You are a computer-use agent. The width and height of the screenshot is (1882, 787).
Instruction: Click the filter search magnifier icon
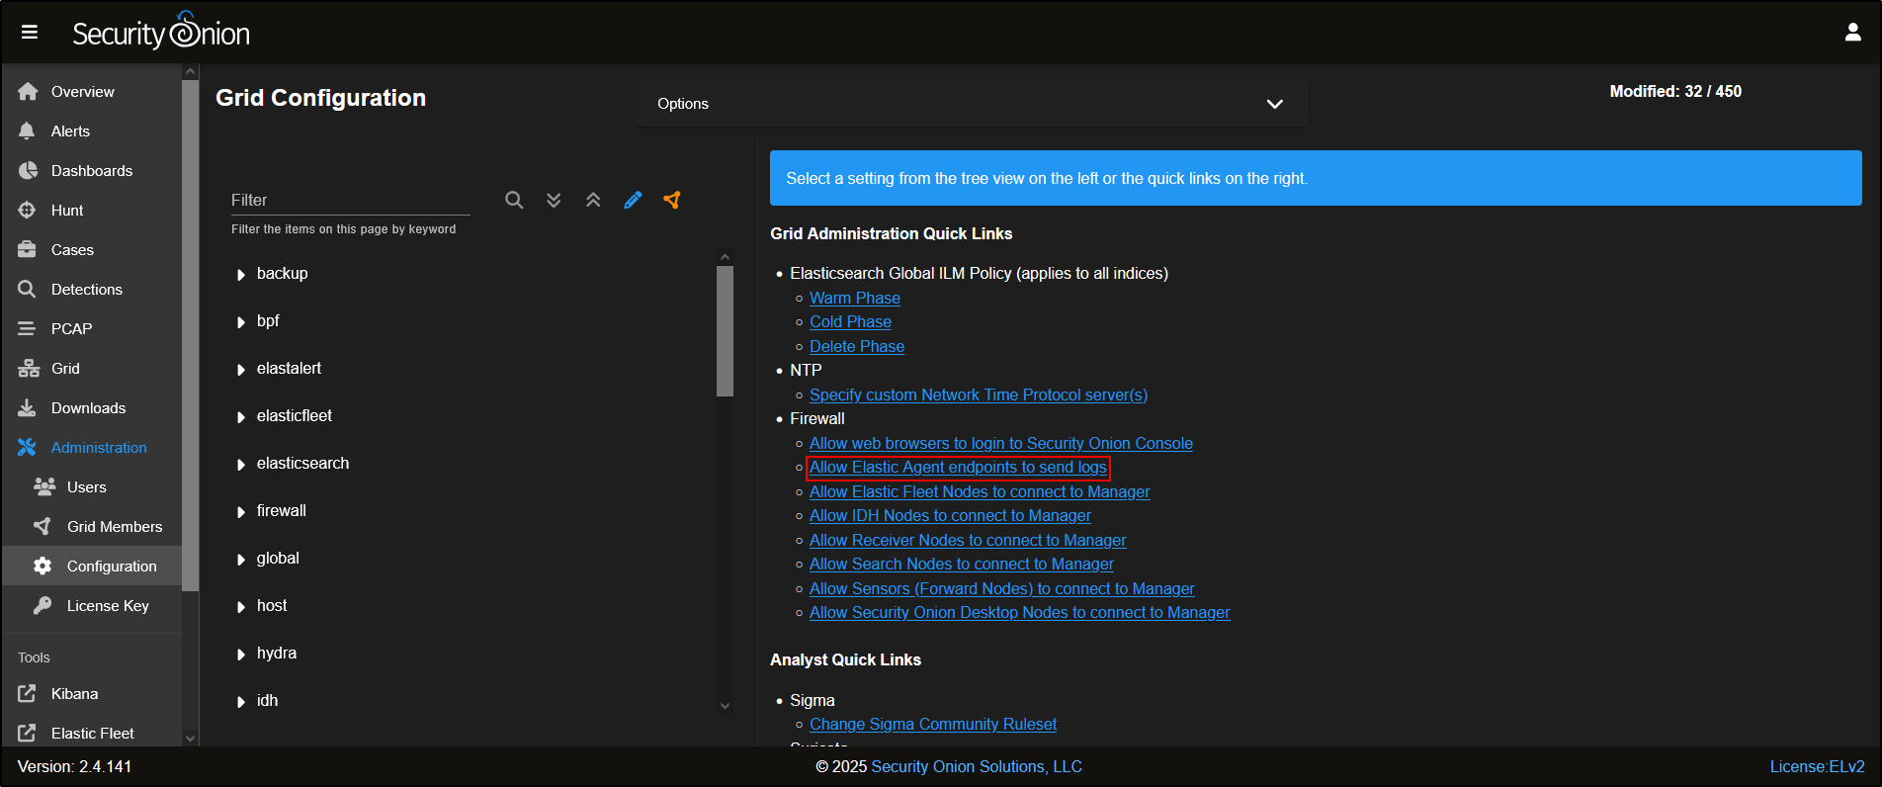click(514, 200)
